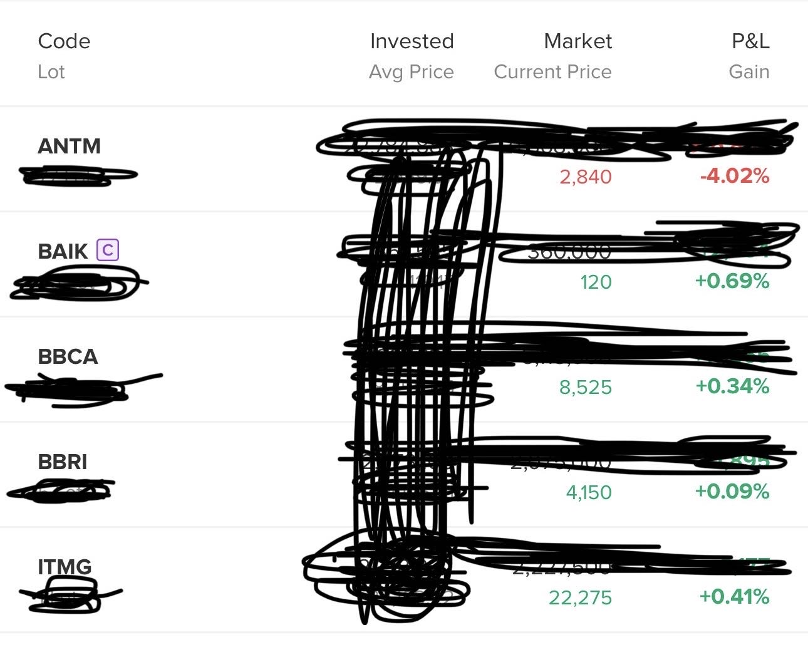Select the BBRI stock code
Image resolution: width=808 pixels, height=672 pixels.
63,462
